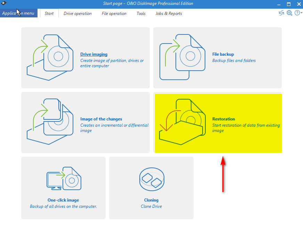
Task: Click the Cloning label text
Action: coord(151,200)
